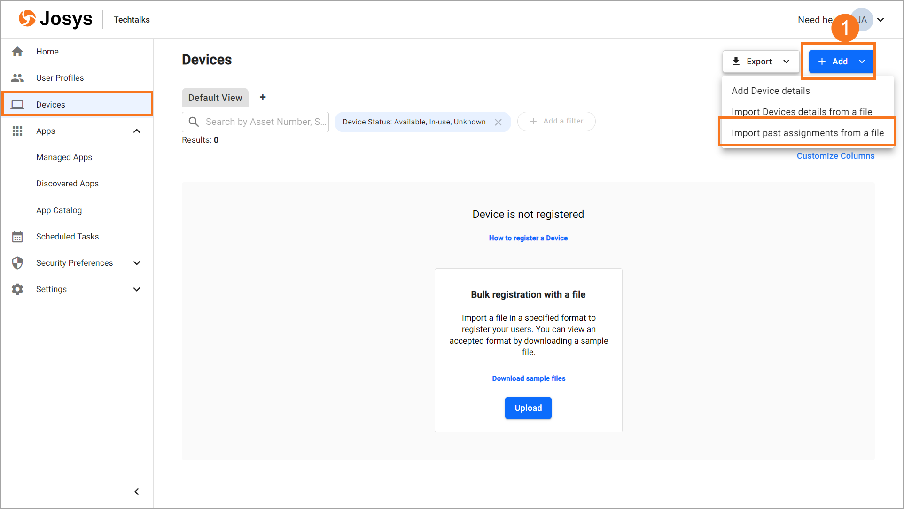Open the Export dropdown arrow
Viewport: 904px width, 509px height.
787,62
